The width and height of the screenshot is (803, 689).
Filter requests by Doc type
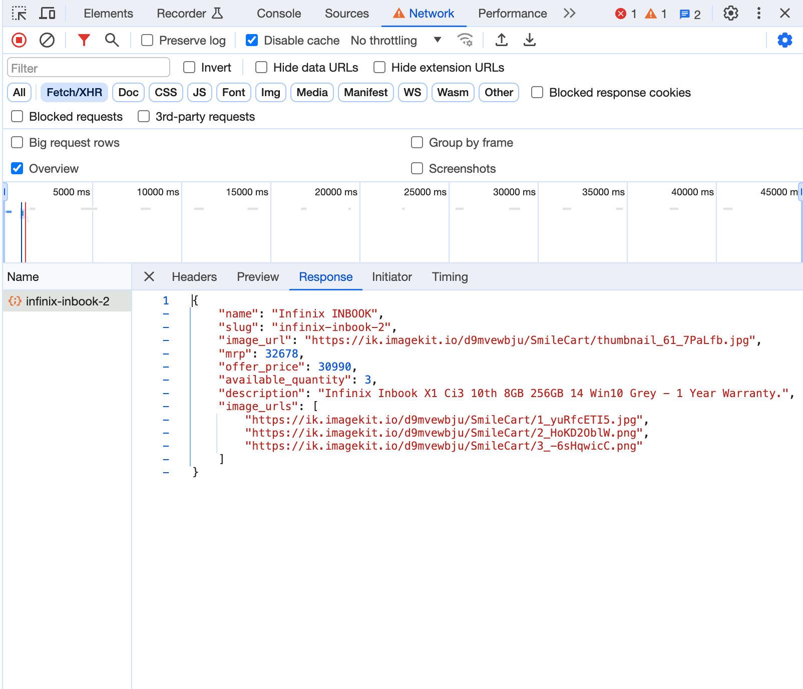[129, 92]
